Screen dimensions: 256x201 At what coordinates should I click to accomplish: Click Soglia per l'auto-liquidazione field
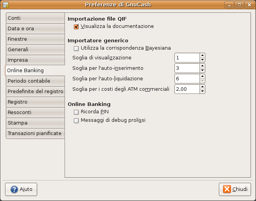click(x=187, y=79)
